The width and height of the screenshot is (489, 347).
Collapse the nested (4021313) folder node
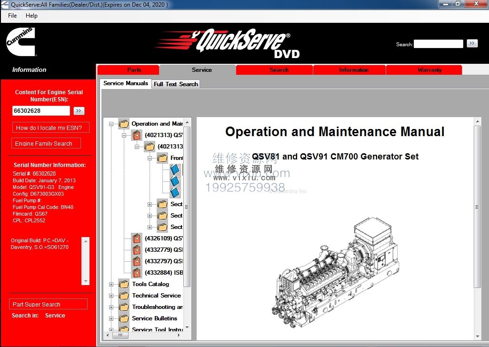coord(137,147)
